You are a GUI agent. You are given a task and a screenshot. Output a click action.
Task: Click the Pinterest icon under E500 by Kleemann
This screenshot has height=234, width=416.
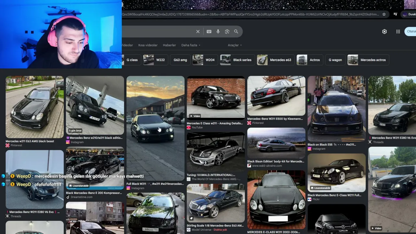point(249,123)
